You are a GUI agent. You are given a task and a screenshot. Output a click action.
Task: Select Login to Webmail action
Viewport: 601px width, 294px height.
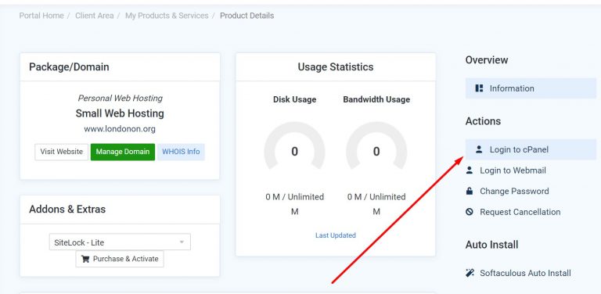pos(513,170)
